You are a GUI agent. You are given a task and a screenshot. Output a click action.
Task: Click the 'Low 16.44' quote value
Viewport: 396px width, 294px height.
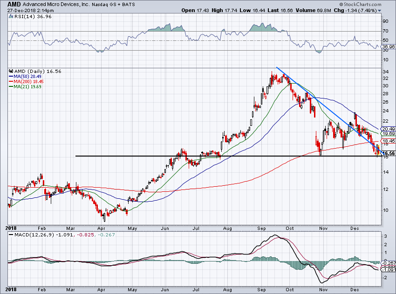[x=252, y=10]
